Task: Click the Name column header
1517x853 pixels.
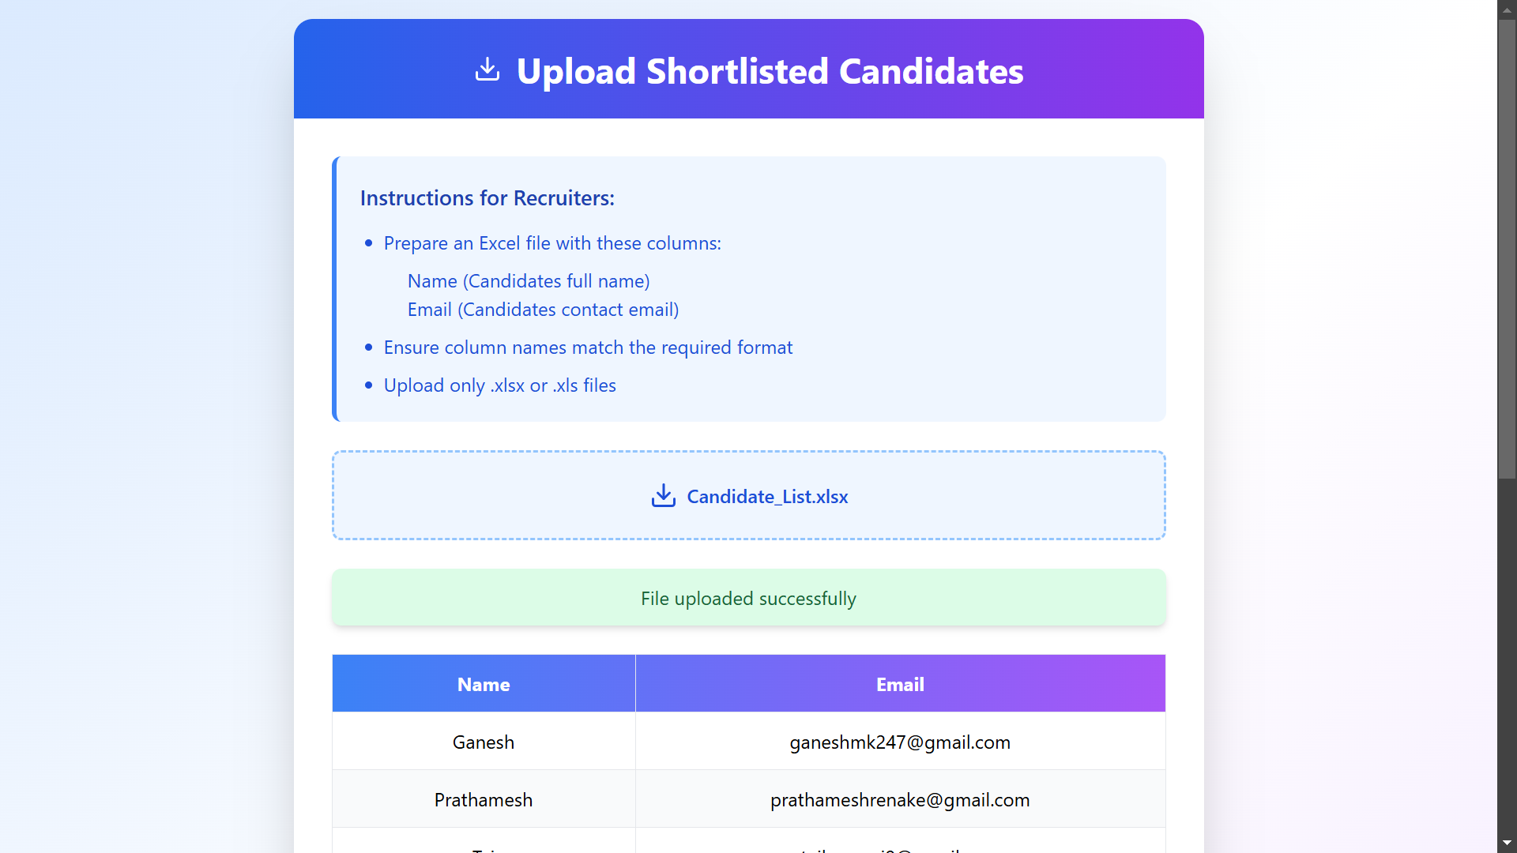Action: pos(484,685)
